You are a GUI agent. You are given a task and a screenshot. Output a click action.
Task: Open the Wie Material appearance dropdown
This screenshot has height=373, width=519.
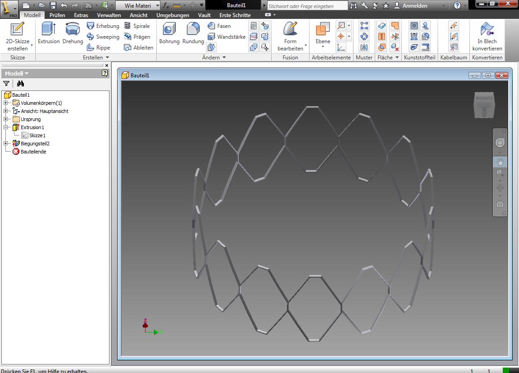tap(157, 5)
